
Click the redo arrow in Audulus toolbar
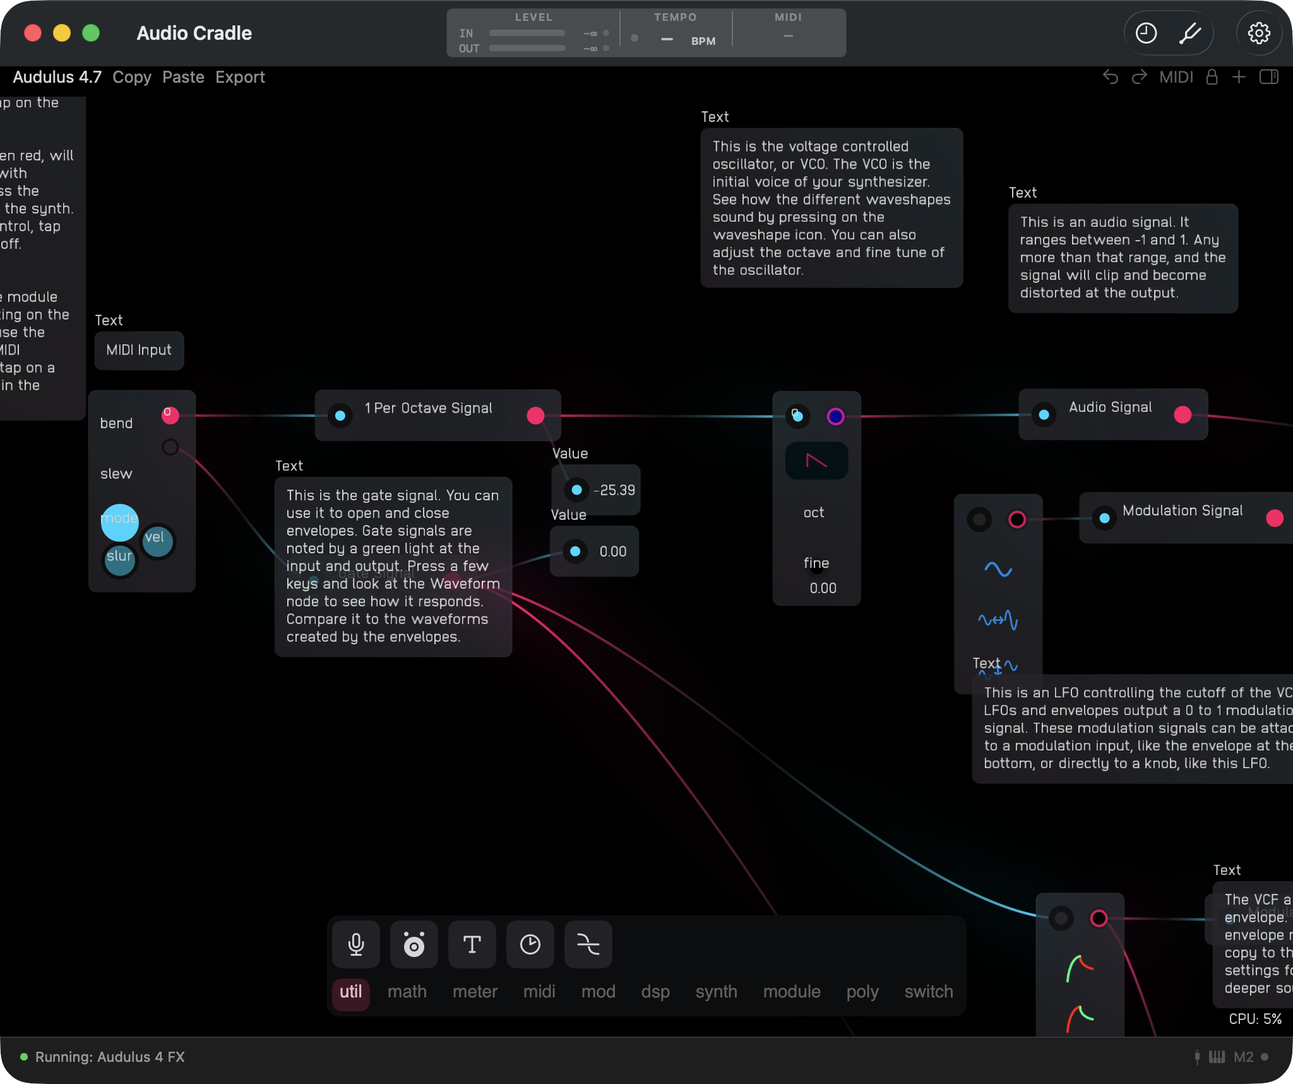(1139, 77)
